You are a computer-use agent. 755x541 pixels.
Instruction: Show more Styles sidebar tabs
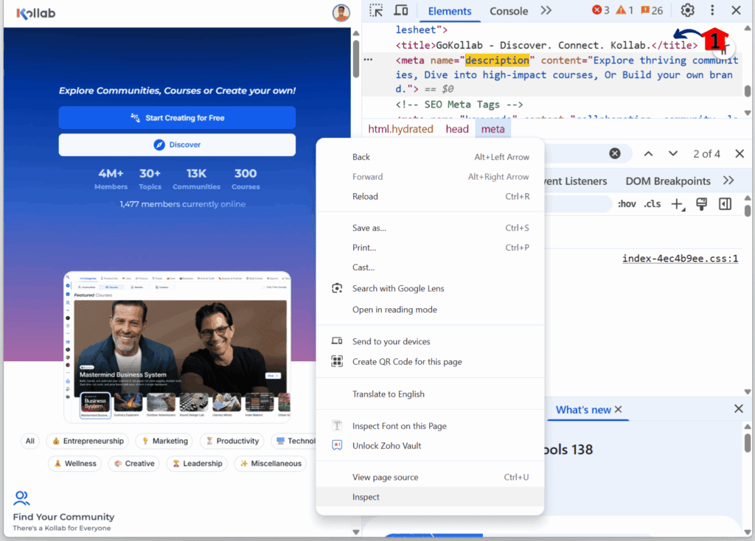(x=728, y=181)
